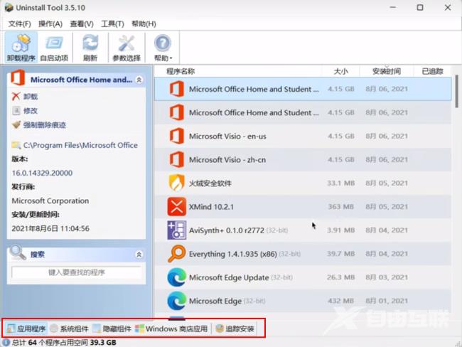The image size is (462, 347).
Task: Sort by size (大小) column header
Action: [341, 71]
